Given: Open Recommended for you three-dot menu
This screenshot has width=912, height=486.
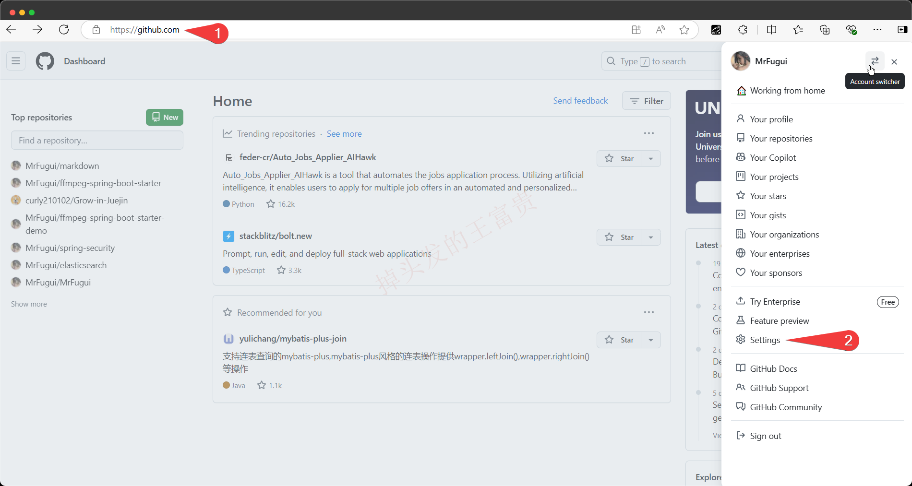Looking at the screenshot, I should click(649, 312).
